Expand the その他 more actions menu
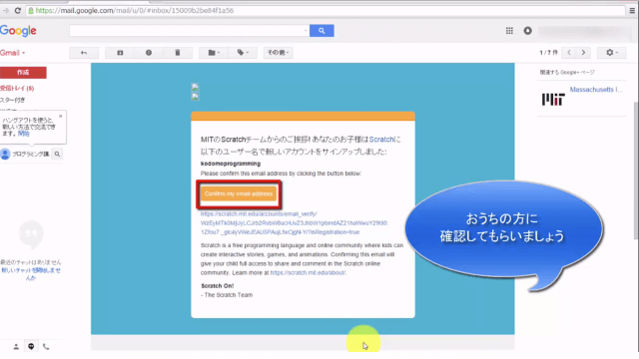Viewport: 639px width, 359px height. point(278,53)
